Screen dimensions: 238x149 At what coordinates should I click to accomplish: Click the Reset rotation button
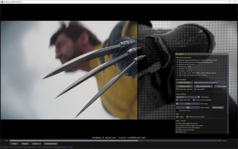tap(218, 107)
